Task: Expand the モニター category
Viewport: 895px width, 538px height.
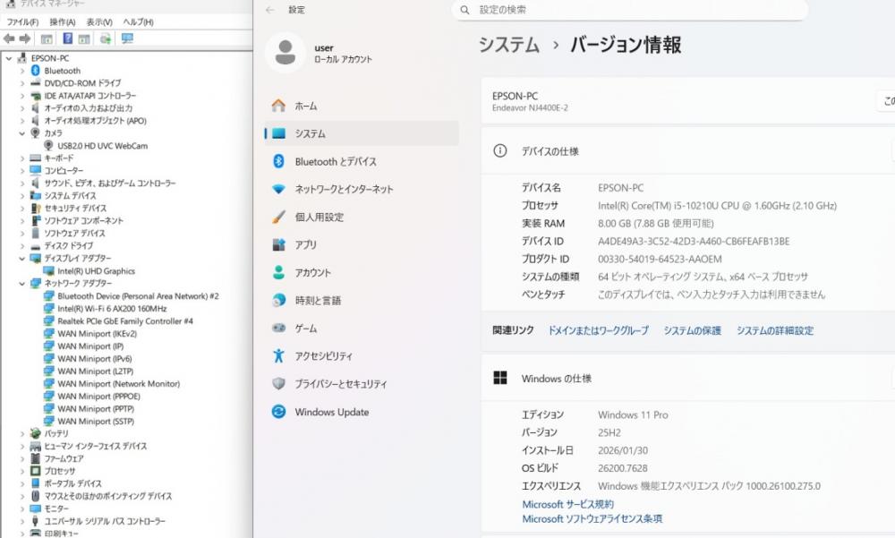Action: pyautogui.click(x=22, y=508)
